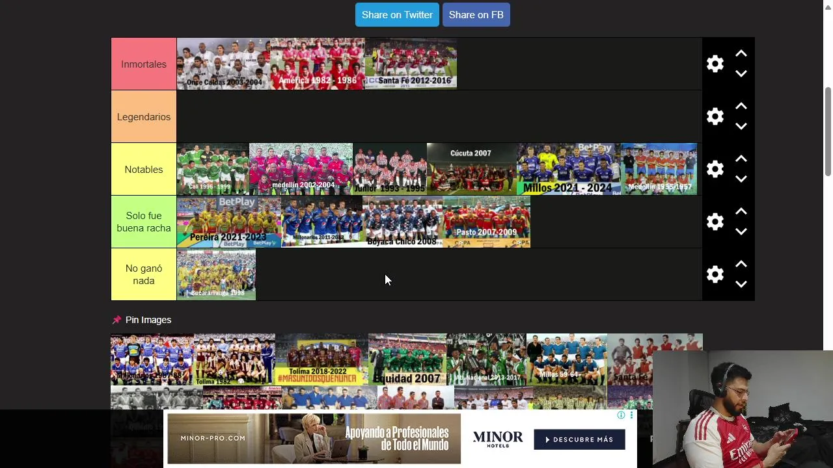Move Solo fue buena racha tier up
Screen dimensions: 833x468
coord(741,212)
